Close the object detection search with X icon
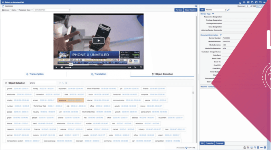Image resolution: width=272 pixels, height=150 pixels. pos(66,83)
